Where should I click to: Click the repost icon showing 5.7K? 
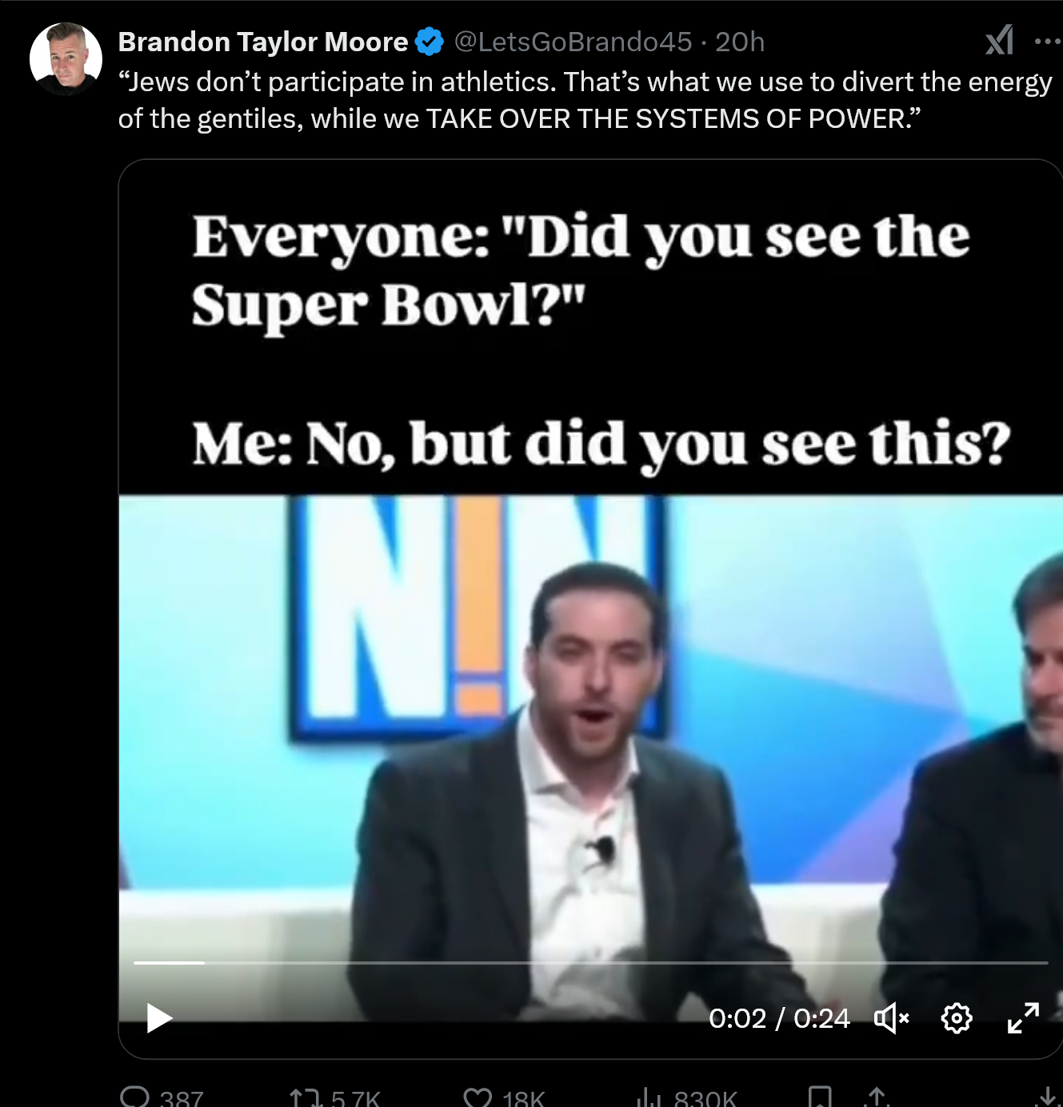click(x=305, y=1097)
